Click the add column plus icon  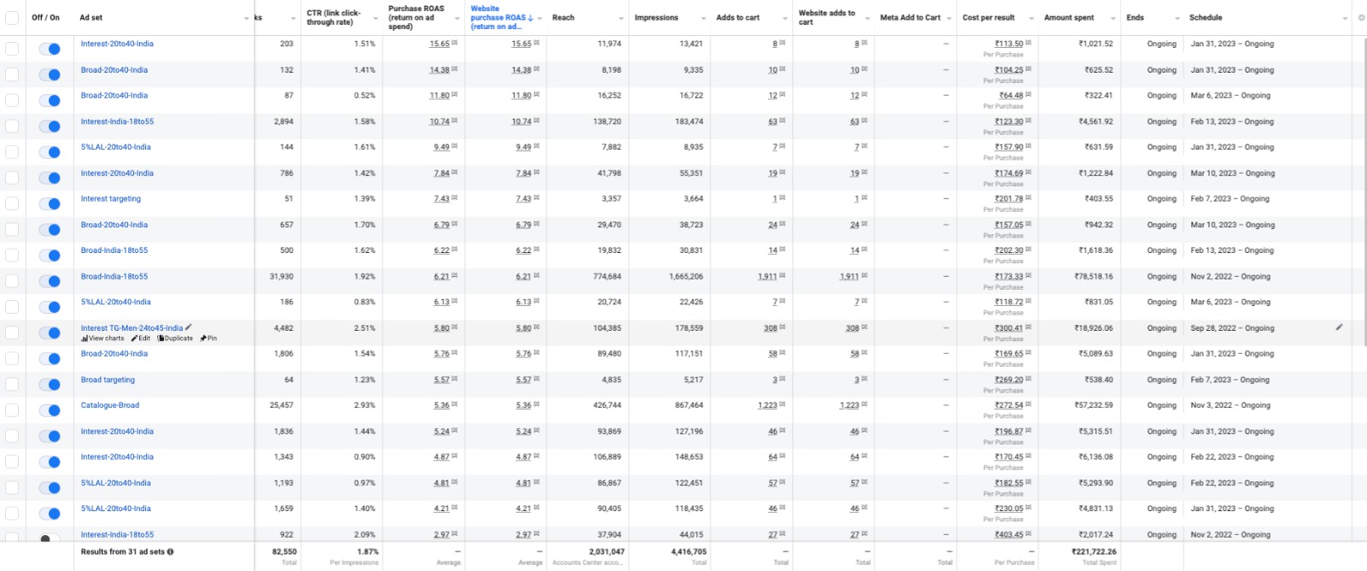click(x=1361, y=18)
